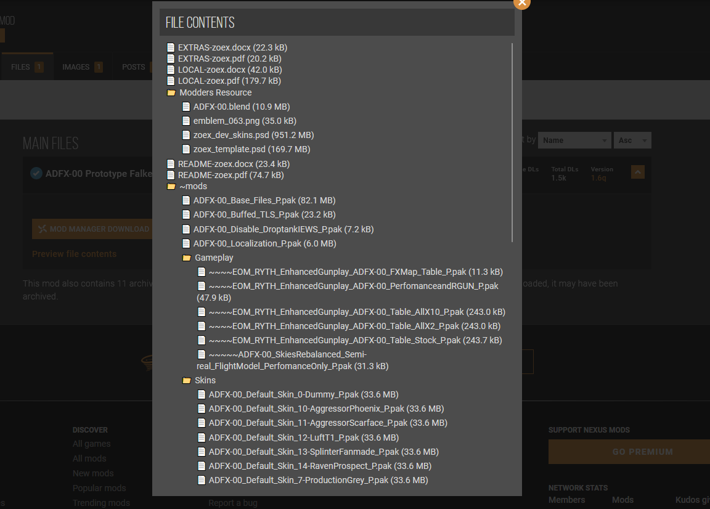
Task: Click the file icon beside ADFX-00_Buffed_TLS_P.pak
Action: [x=186, y=214]
